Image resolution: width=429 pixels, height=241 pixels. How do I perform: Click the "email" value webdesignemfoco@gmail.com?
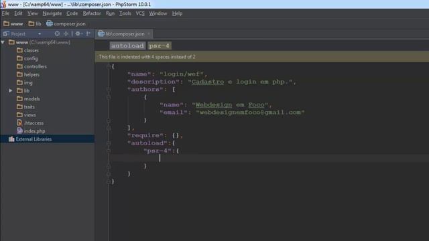[250, 112]
